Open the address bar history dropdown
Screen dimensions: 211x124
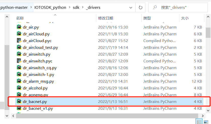point(131,8)
